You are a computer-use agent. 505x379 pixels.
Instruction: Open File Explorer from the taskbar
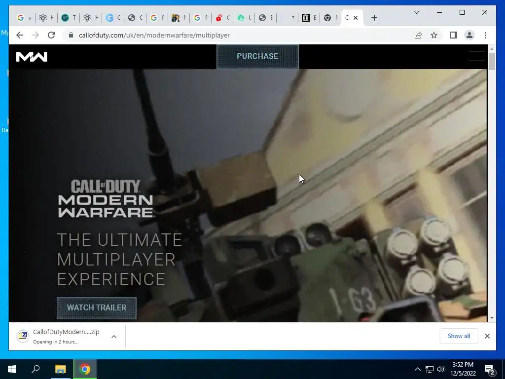(60, 369)
